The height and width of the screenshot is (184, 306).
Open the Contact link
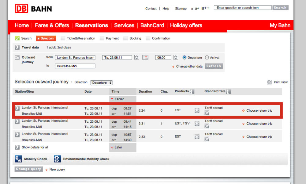[x=151, y=8]
